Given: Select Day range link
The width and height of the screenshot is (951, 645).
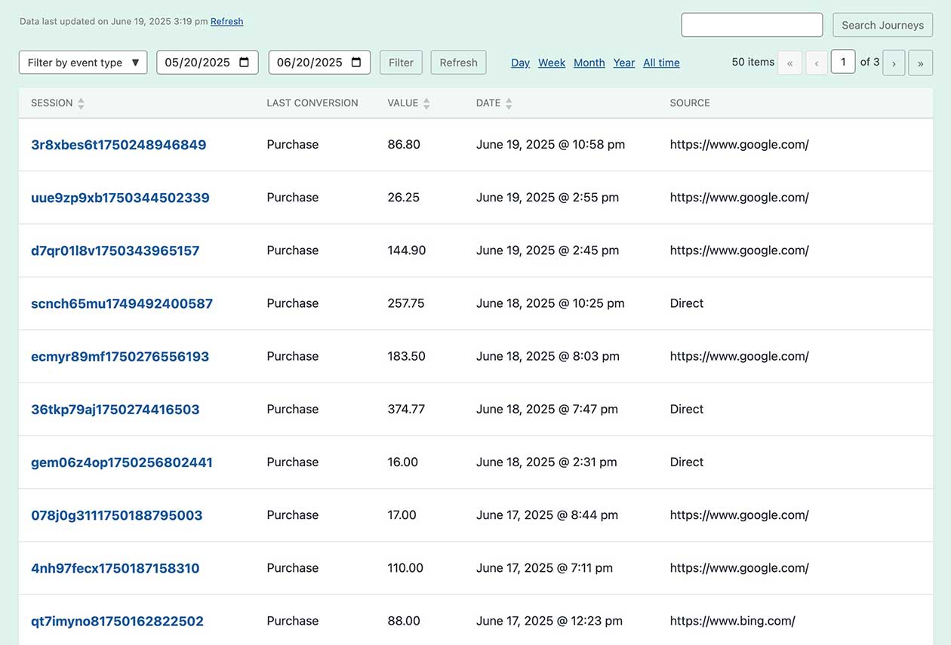Looking at the screenshot, I should click(x=520, y=63).
